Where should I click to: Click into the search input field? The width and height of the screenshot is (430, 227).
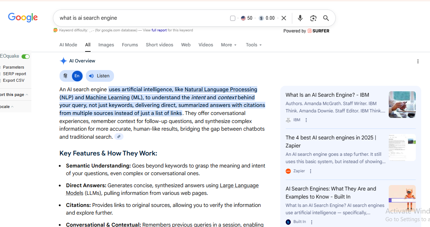[x=142, y=18]
